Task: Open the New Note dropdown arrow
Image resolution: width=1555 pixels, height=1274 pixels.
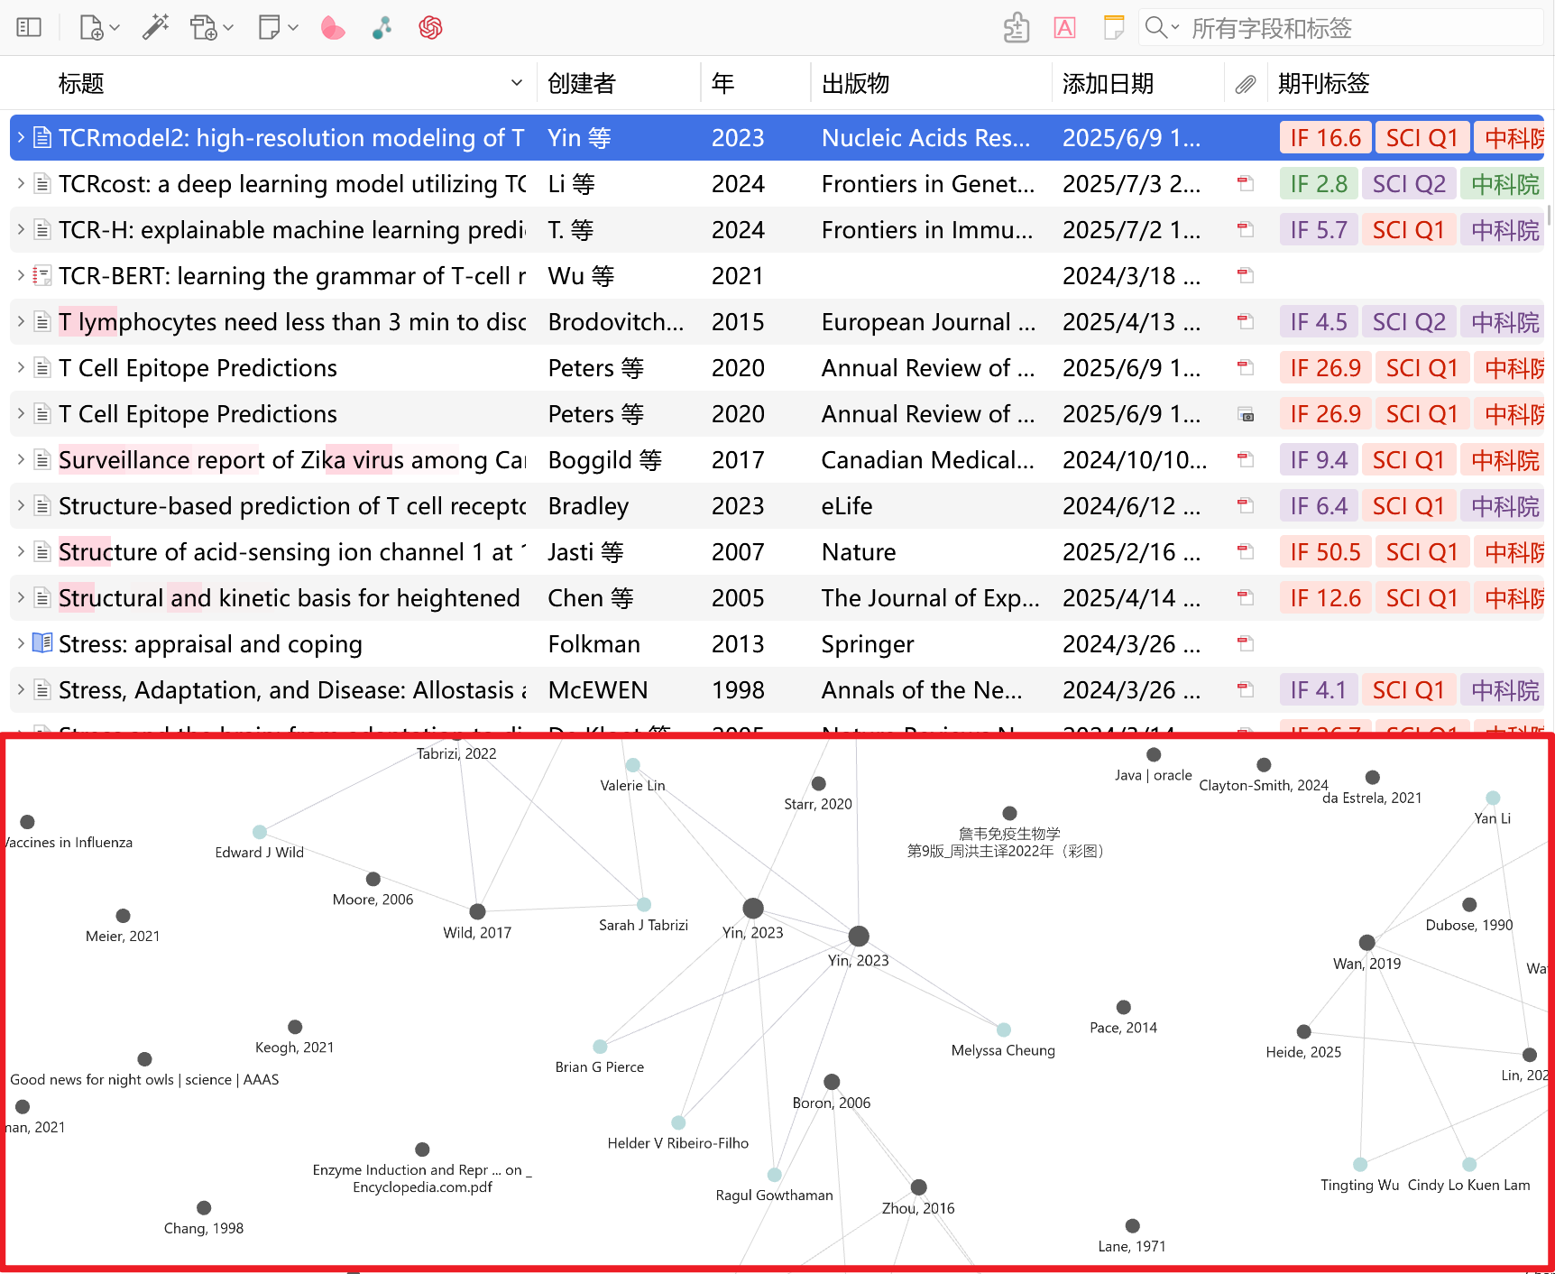Action: [x=293, y=28]
